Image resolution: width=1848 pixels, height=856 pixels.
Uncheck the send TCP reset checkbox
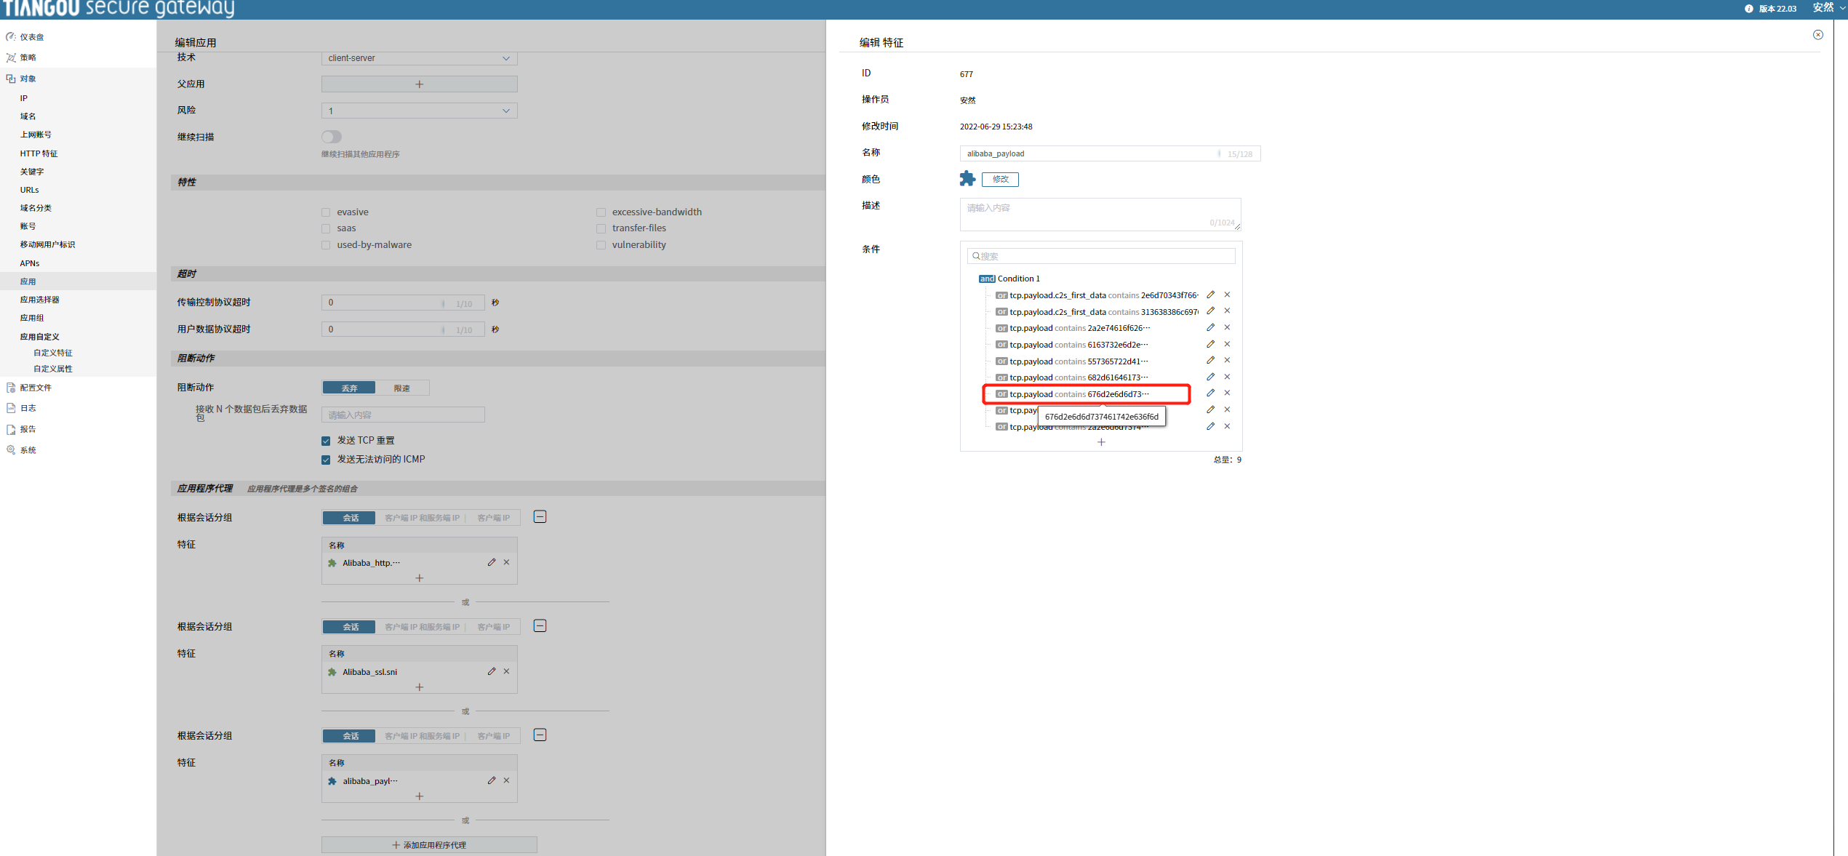(326, 441)
